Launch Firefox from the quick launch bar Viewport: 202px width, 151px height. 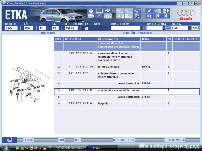[27, 148]
